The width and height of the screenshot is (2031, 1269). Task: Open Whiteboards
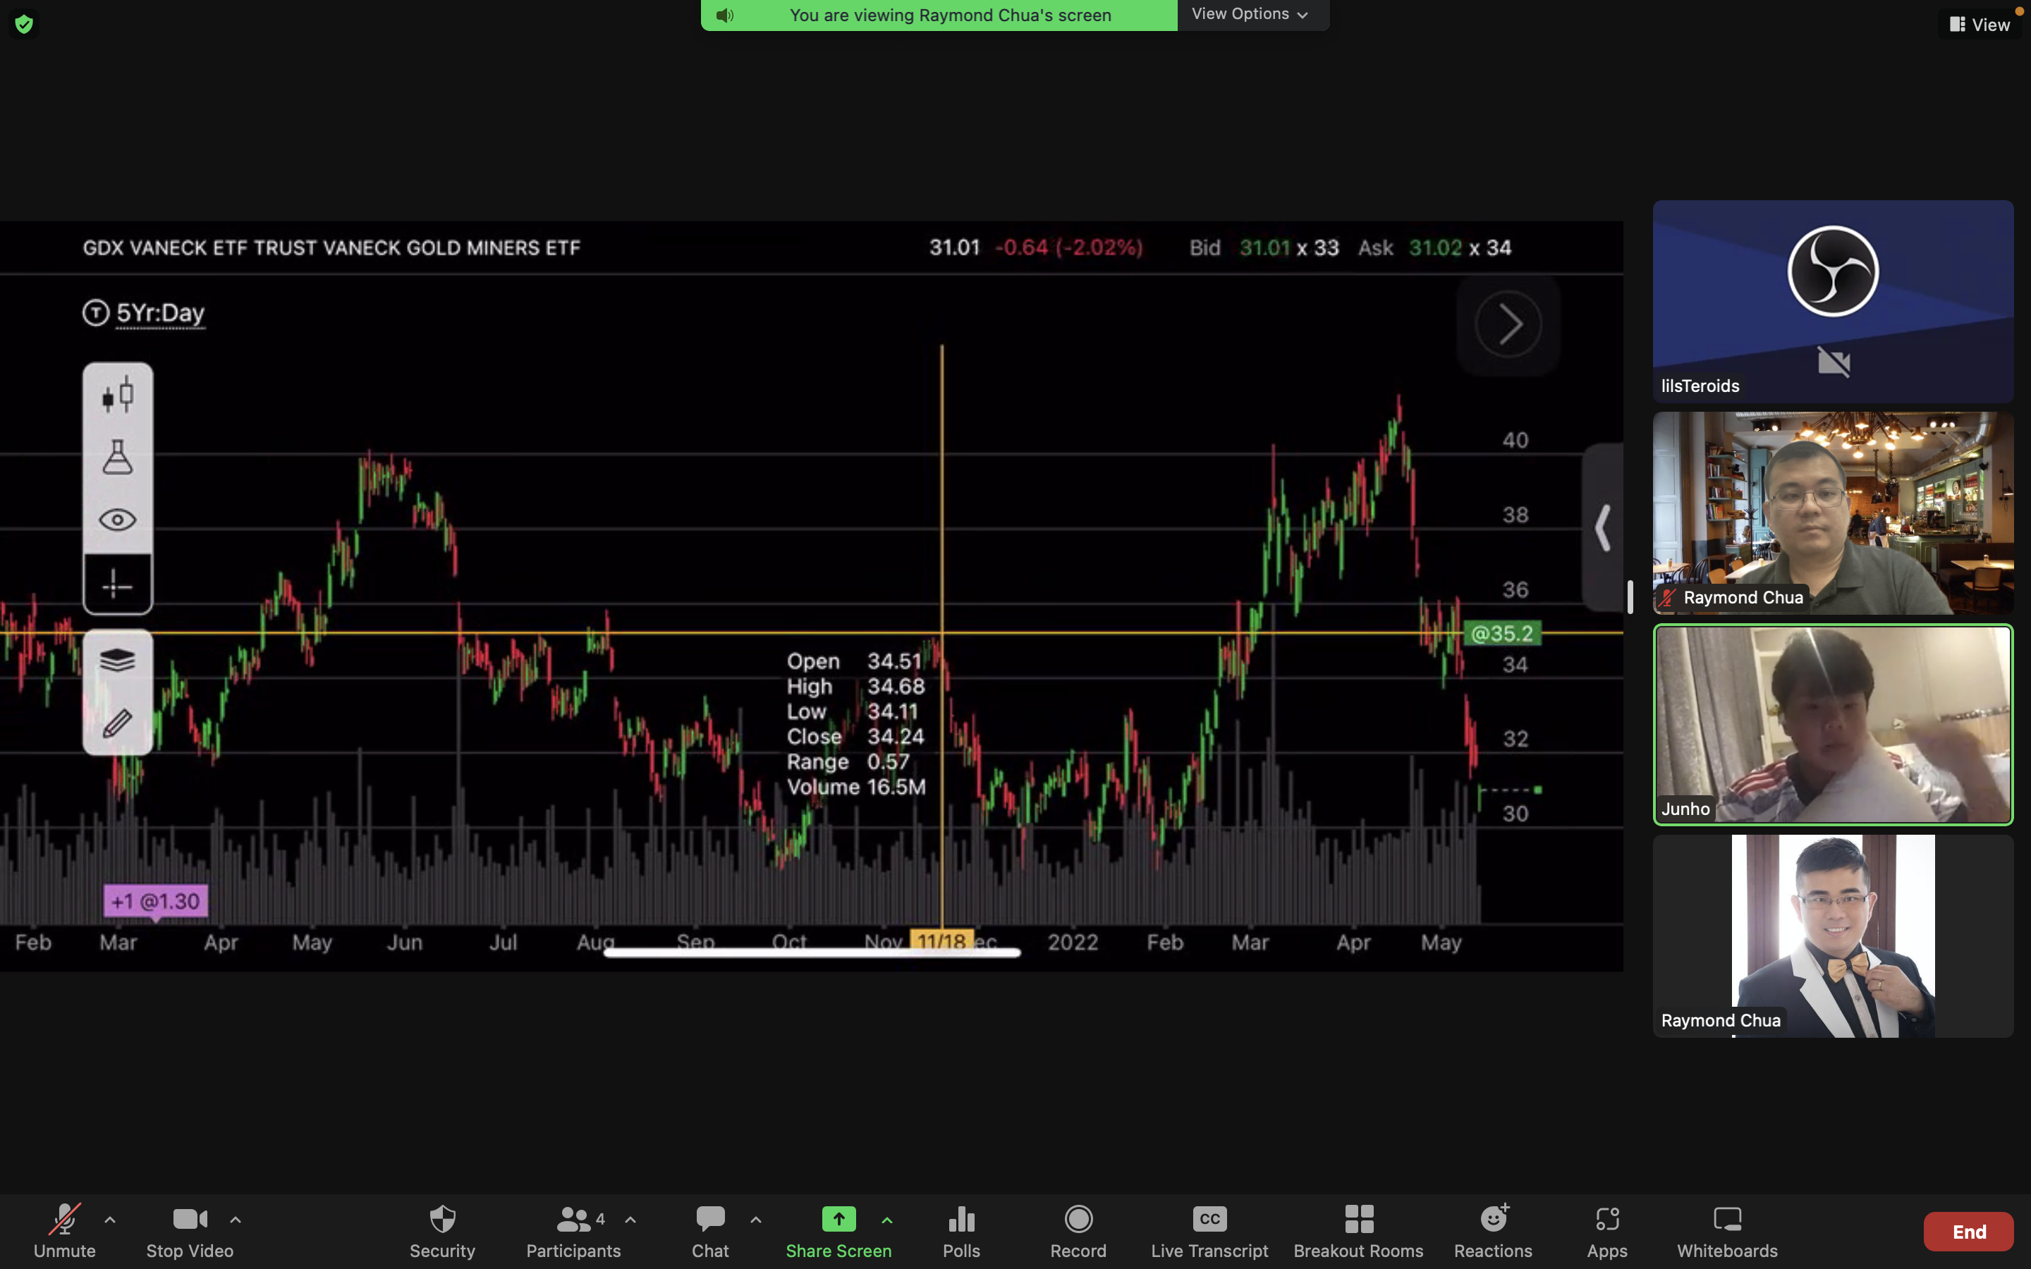tap(1727, 1230)
